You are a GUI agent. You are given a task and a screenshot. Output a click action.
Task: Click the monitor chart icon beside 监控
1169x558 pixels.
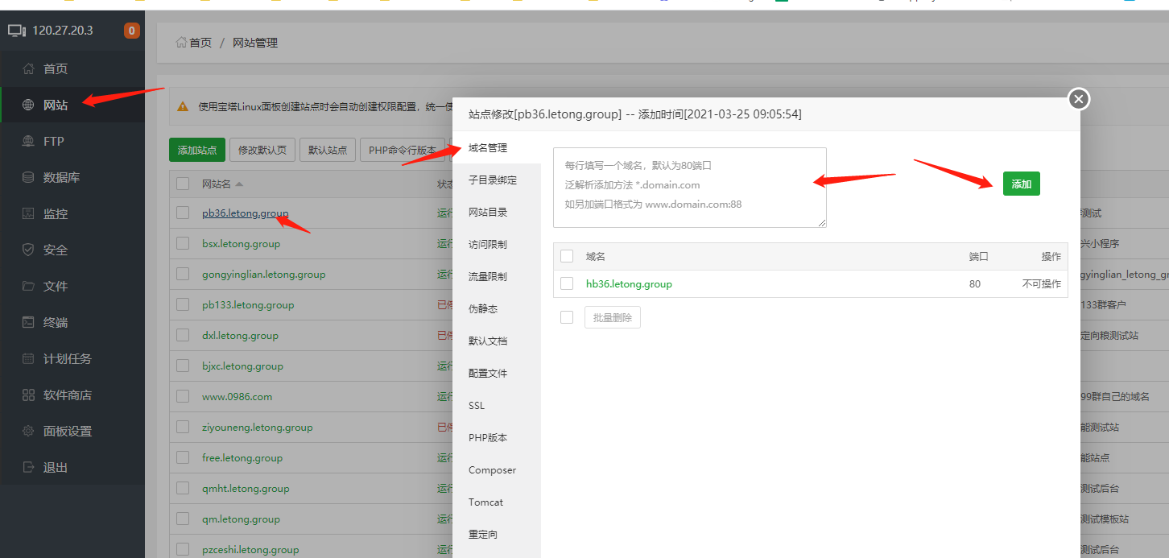point(28,213)
